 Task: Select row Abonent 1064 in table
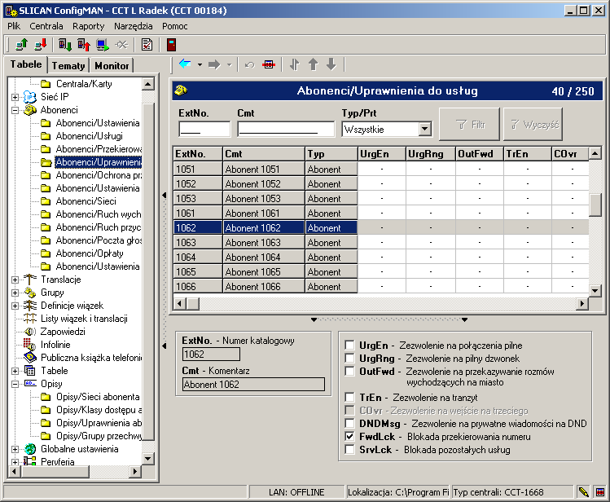pyautogui.click(x=381, y=258)
